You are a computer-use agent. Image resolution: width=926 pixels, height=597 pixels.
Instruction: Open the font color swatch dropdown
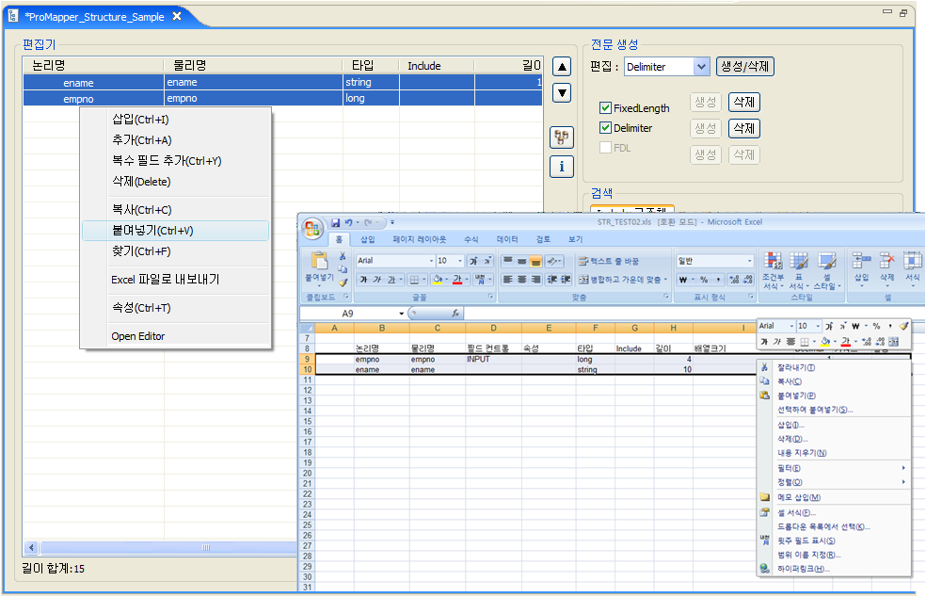point(465,281)
